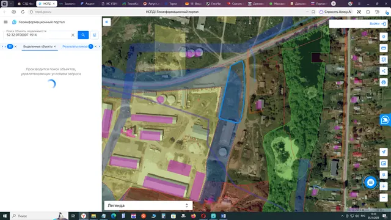Open the assistant helper side button
The height and width of the screenshot is (220, 391).
coord(385,120)
